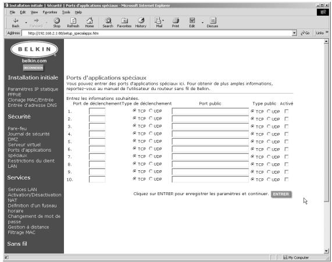This screenshot has width=332, height=262.
Task: Expand the Back button history arrow
Action: pyautogui.click(x=26, y=23)
